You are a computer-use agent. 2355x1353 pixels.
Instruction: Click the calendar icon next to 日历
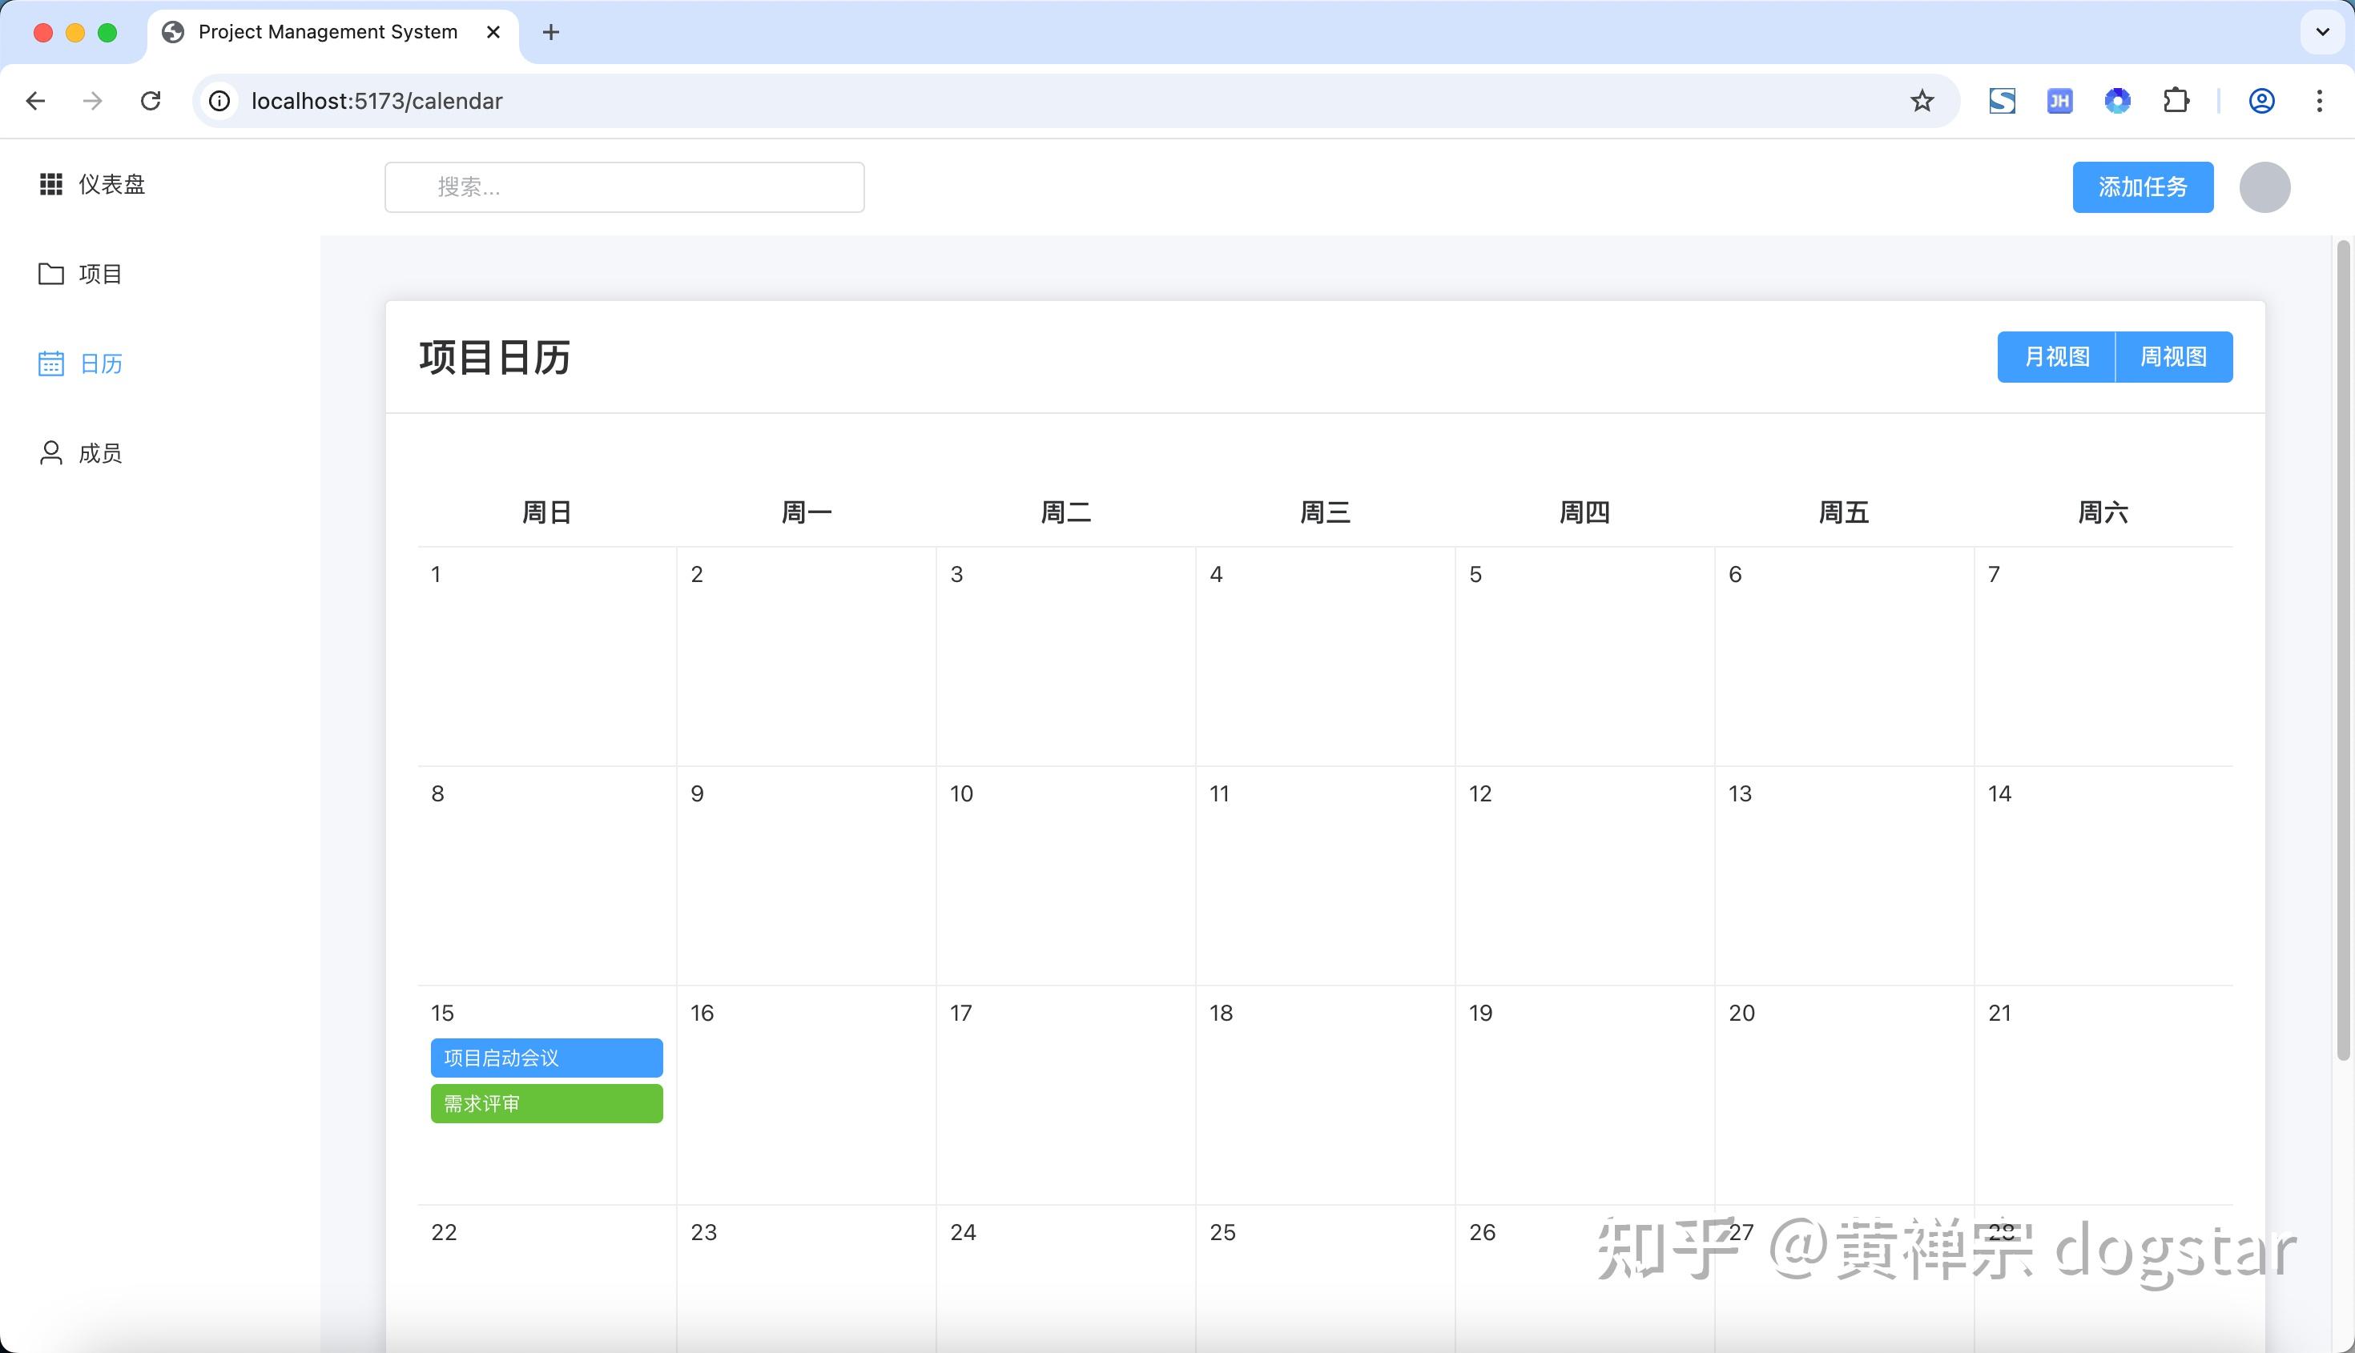pos(50,363)
